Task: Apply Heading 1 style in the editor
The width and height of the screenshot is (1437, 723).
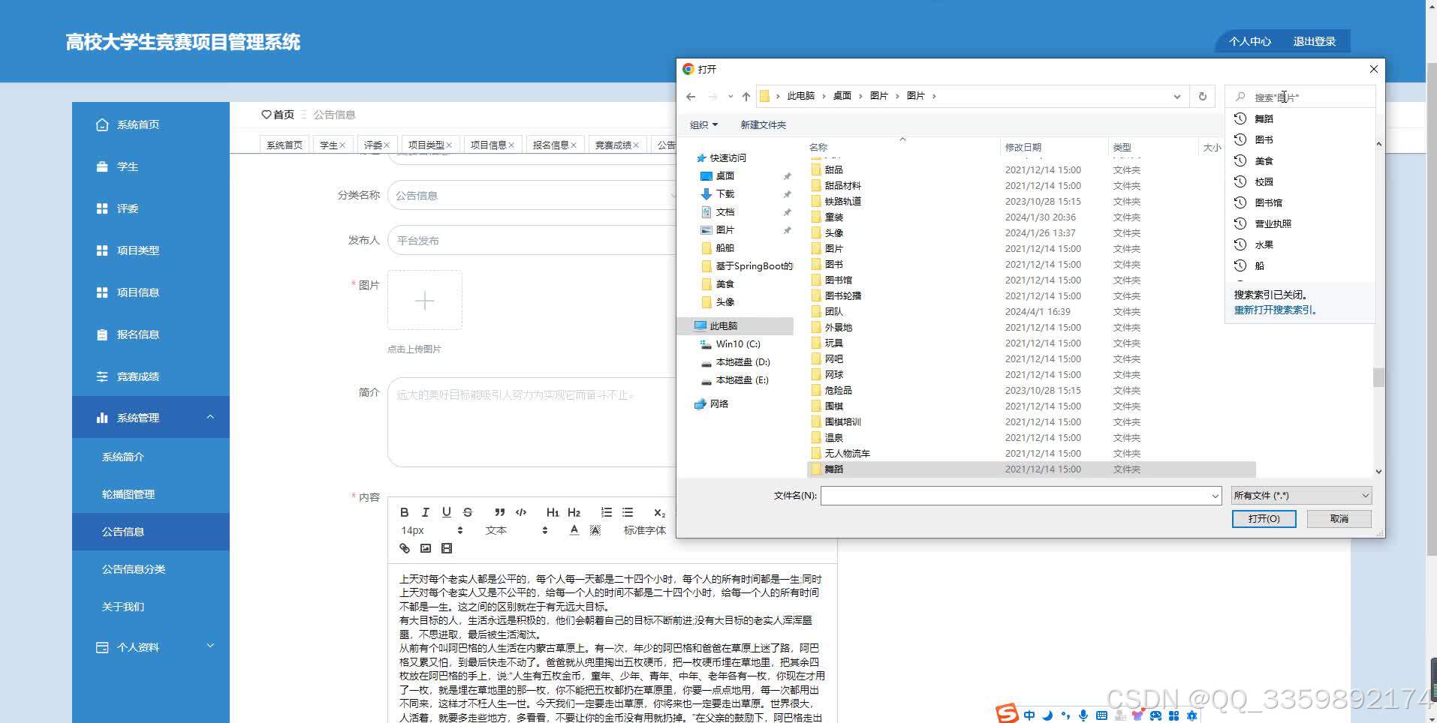Action: 553,512
